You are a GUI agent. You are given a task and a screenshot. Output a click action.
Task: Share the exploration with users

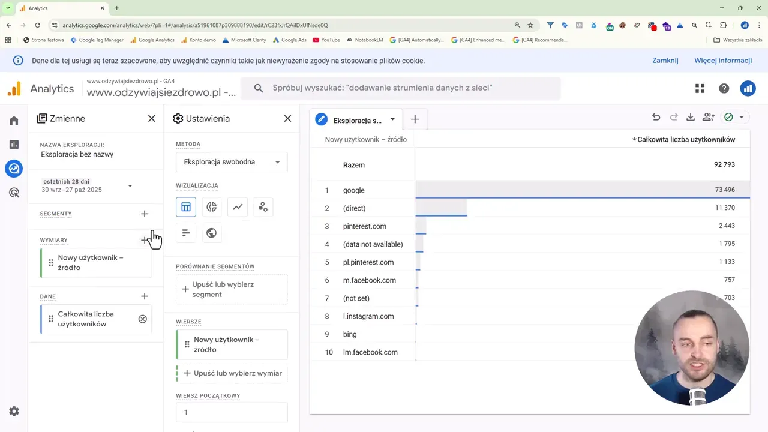point(709,118)
